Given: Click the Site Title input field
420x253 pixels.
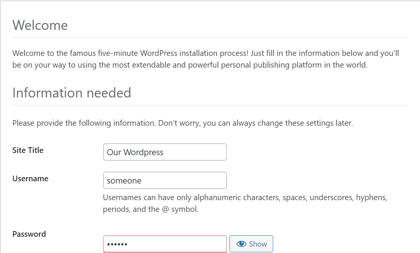Looking at the screenshot, I should [165, 152].
